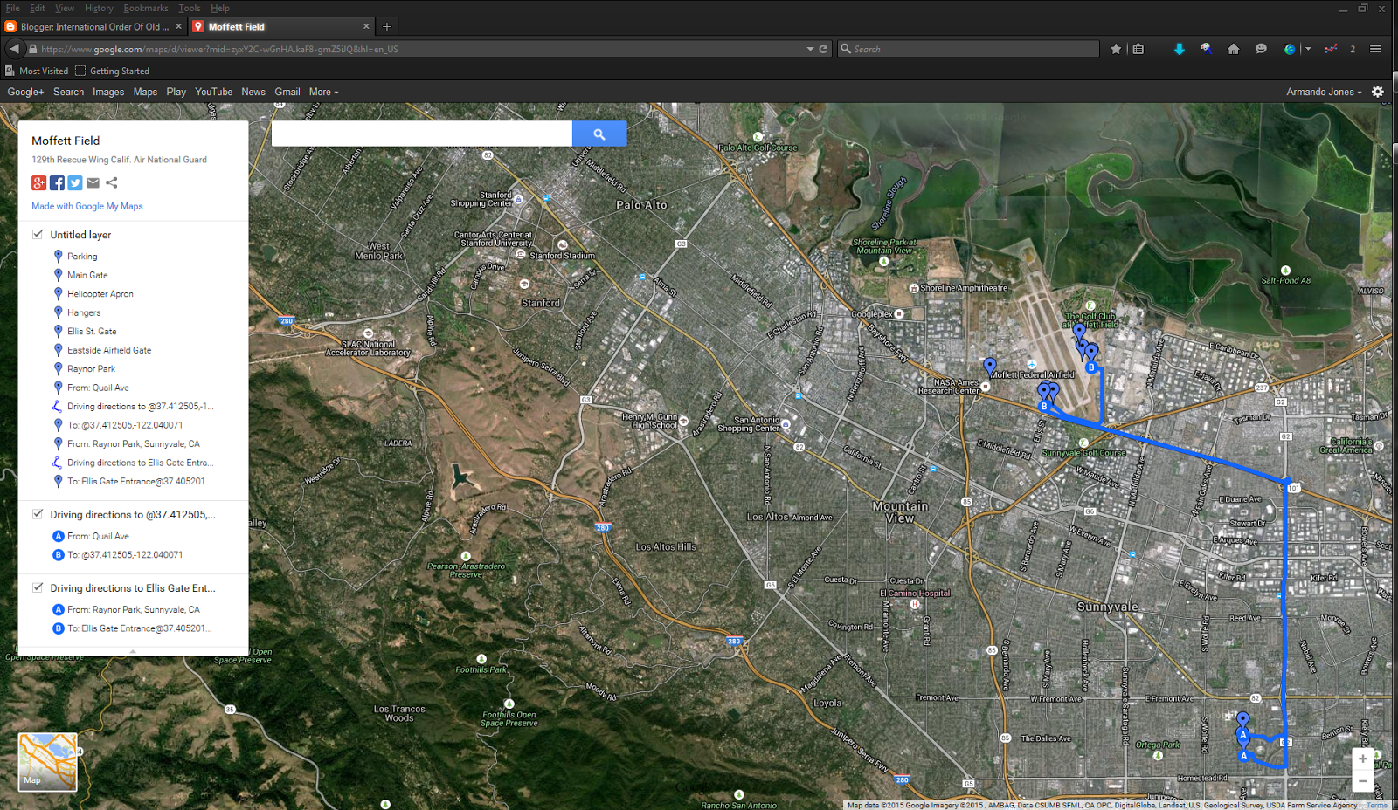This screenshot has width=1398, height=810.
Task: Open the Edit menu
Action: pyautogui.click(x=38, y=8)
